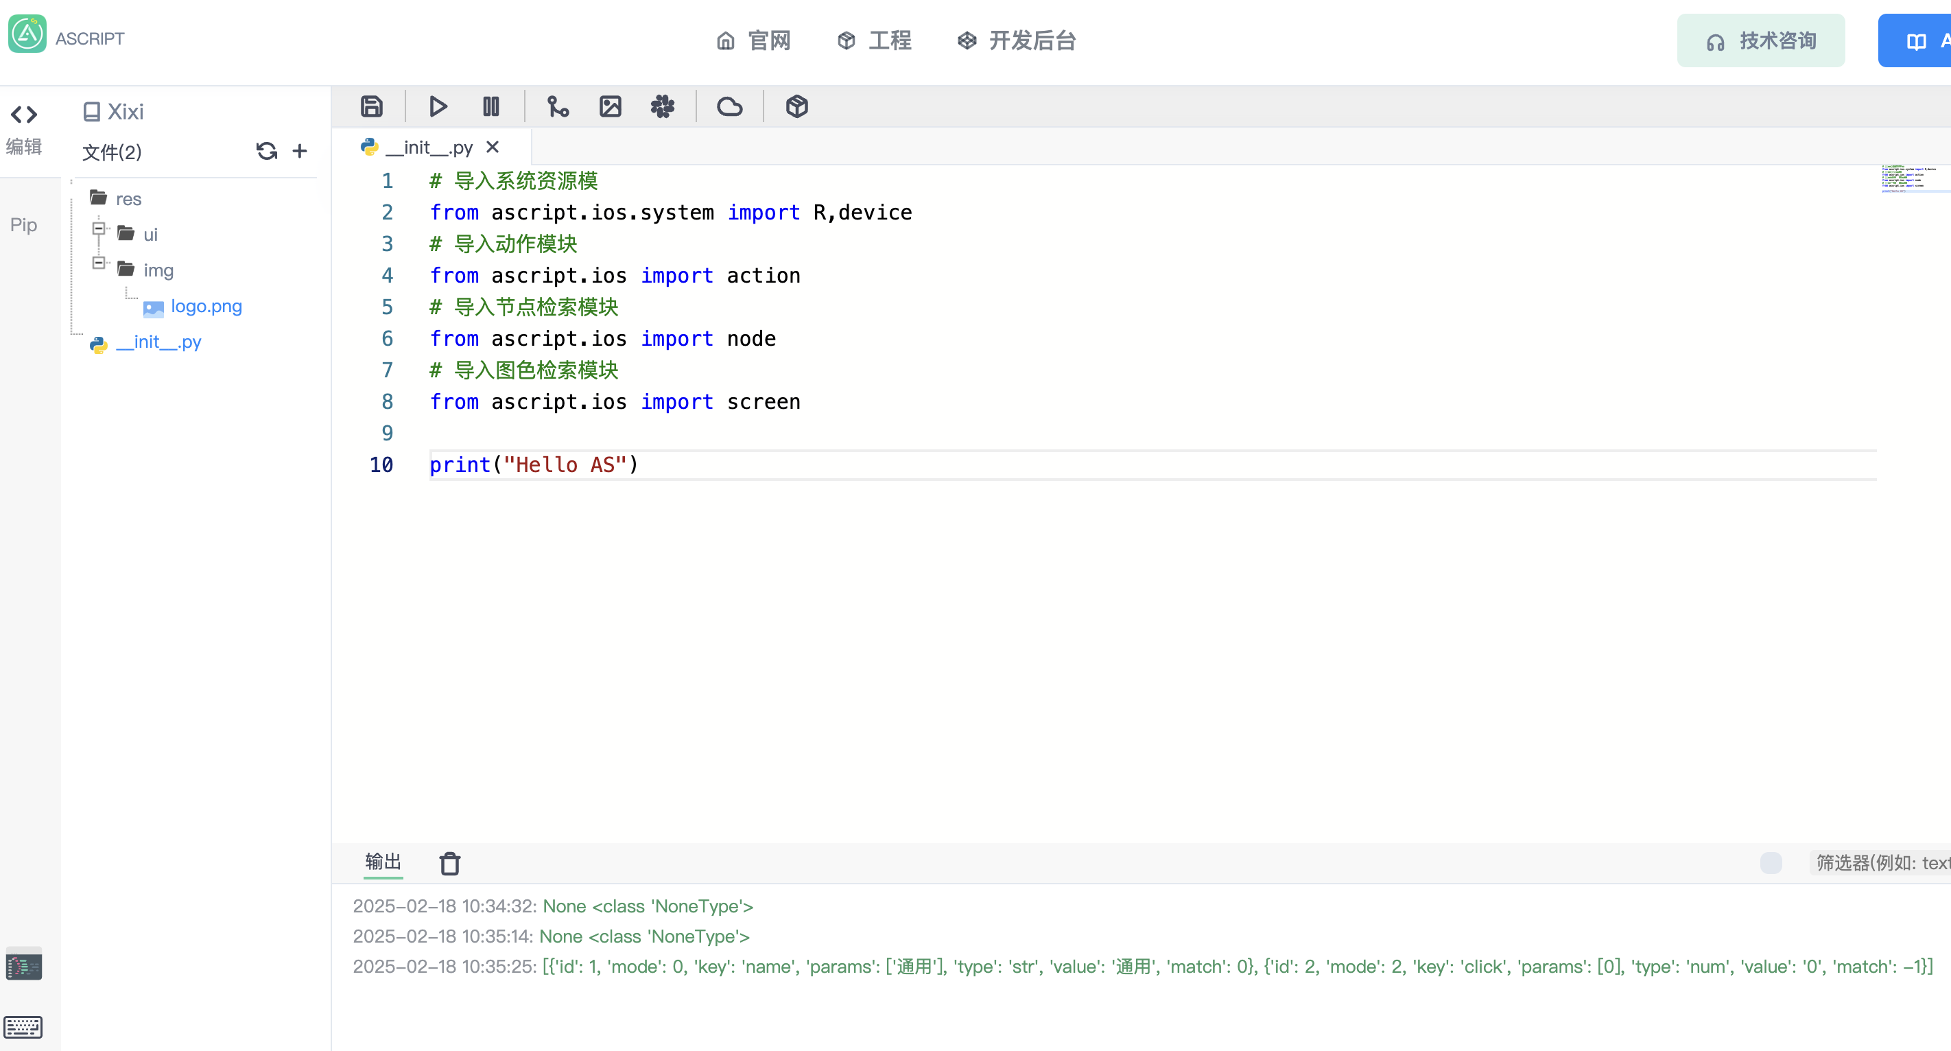
Task: Select the 输出 output tab
Action: pos(383,862)
